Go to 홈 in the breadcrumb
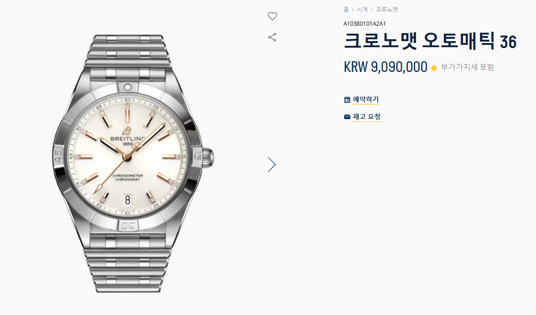This screenshot has width=536, height=315. coord(346,9)
